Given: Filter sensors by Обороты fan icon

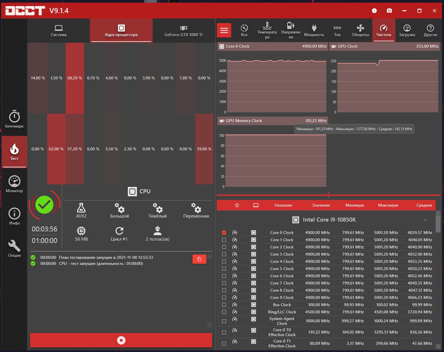Looking at the screenshot, I should pos(360,30).
